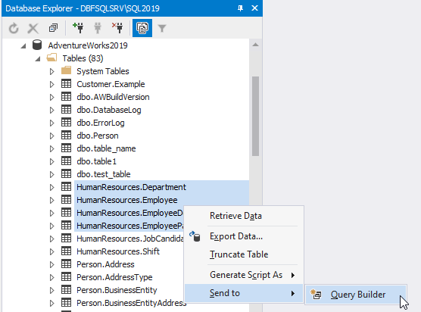Expand the dbo.AWBuildVersion node
This screenshot has width=421, height=312.
[x=51, y=97]
